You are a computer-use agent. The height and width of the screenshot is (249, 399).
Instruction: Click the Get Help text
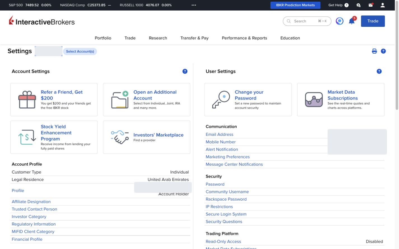(335, 5)
